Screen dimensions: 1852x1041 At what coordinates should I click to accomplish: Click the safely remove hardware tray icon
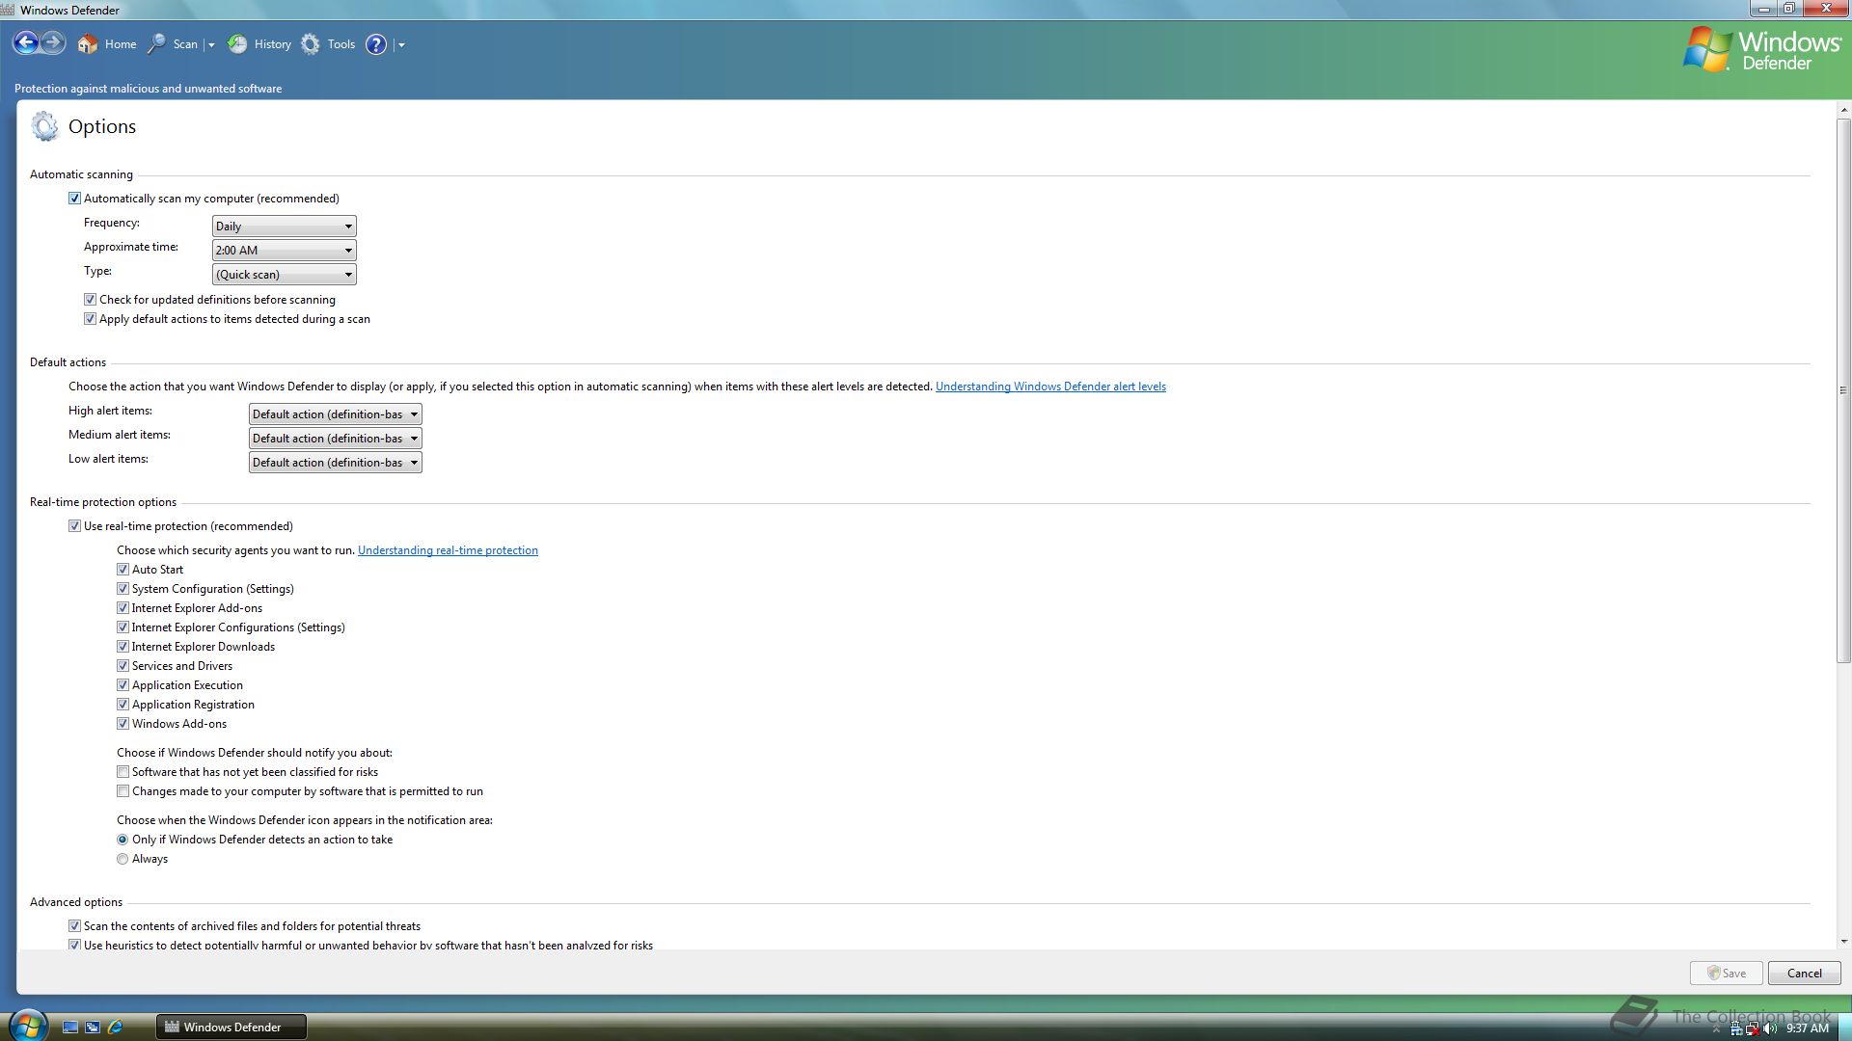[x=1737, y=1028]
